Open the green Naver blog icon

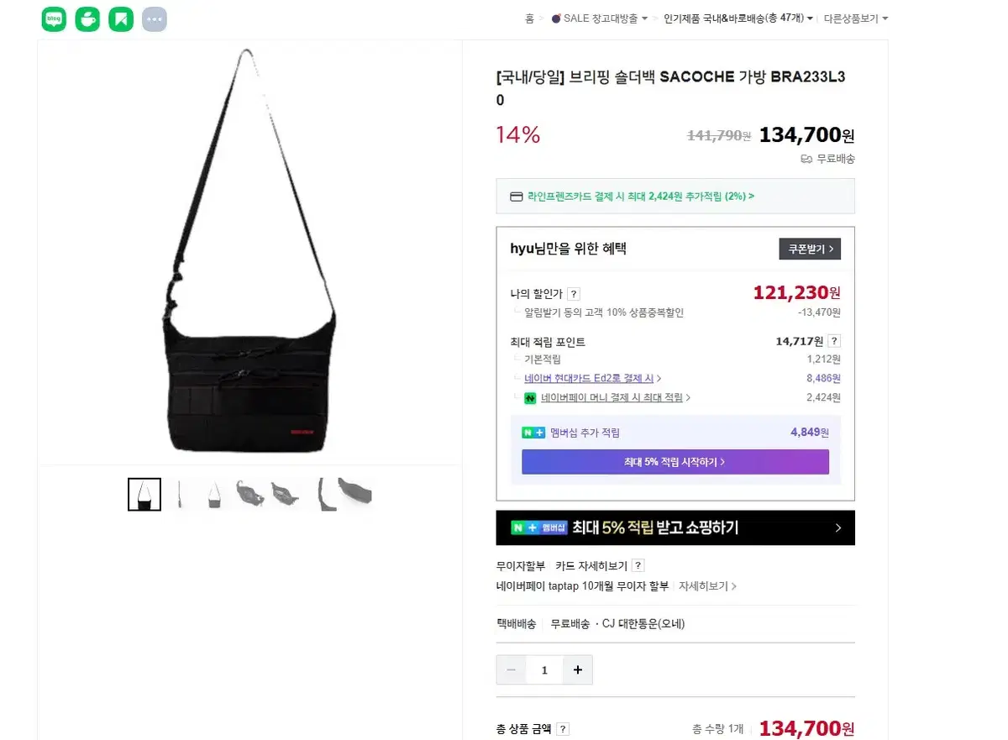pos(54,18)
